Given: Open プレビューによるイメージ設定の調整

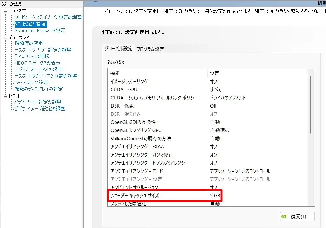Looking at the screenshot, I should [48, 17].
